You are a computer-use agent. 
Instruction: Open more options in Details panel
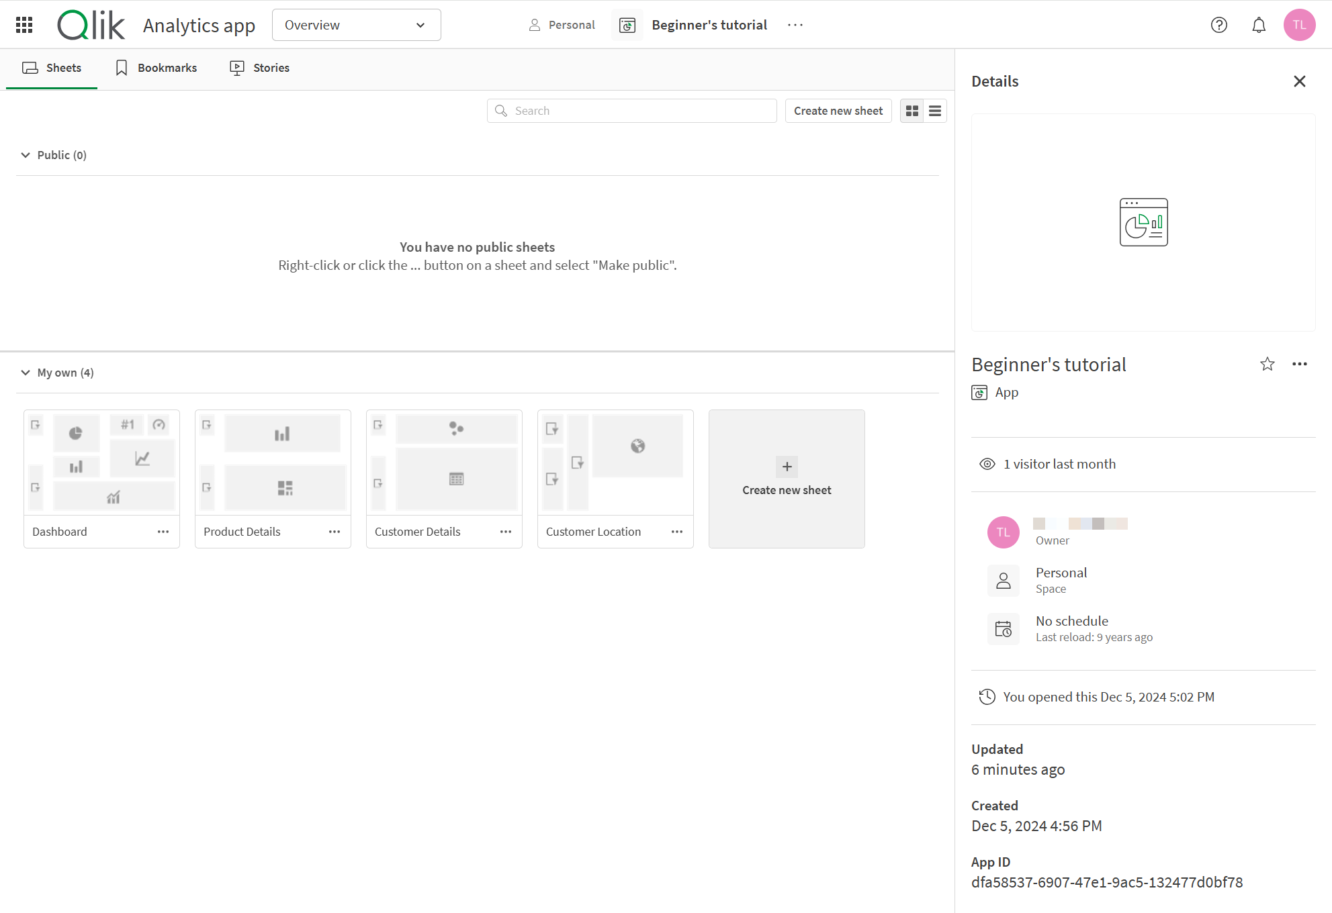pos(1299,364)
